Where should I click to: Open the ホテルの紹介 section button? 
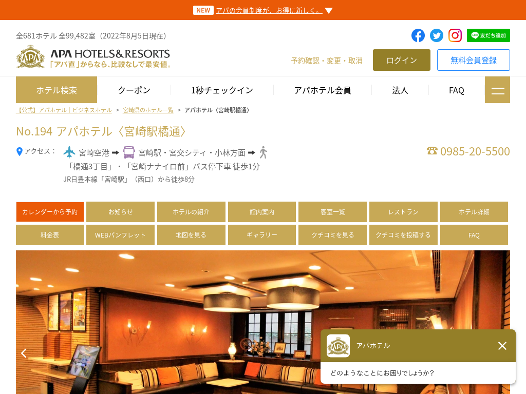(191, 212)
